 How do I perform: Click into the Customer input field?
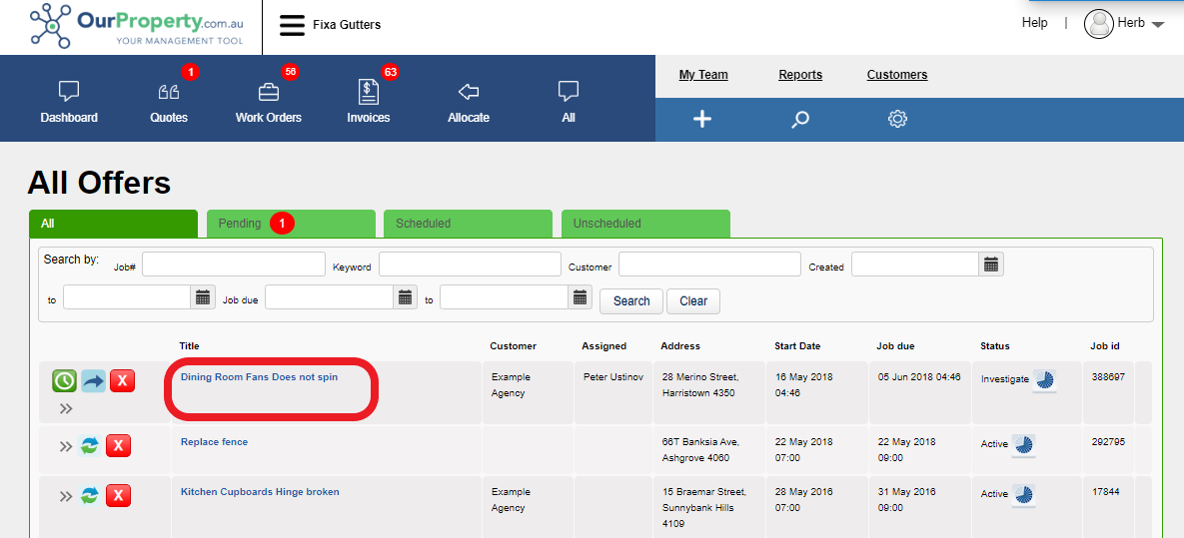(709, 265)
